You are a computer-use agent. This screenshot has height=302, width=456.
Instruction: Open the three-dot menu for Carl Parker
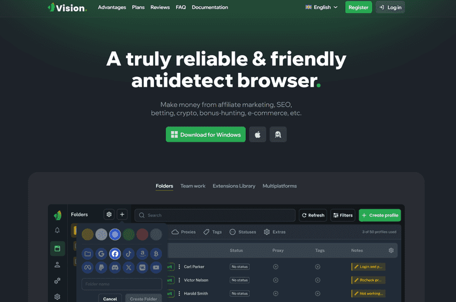[179, 267]
